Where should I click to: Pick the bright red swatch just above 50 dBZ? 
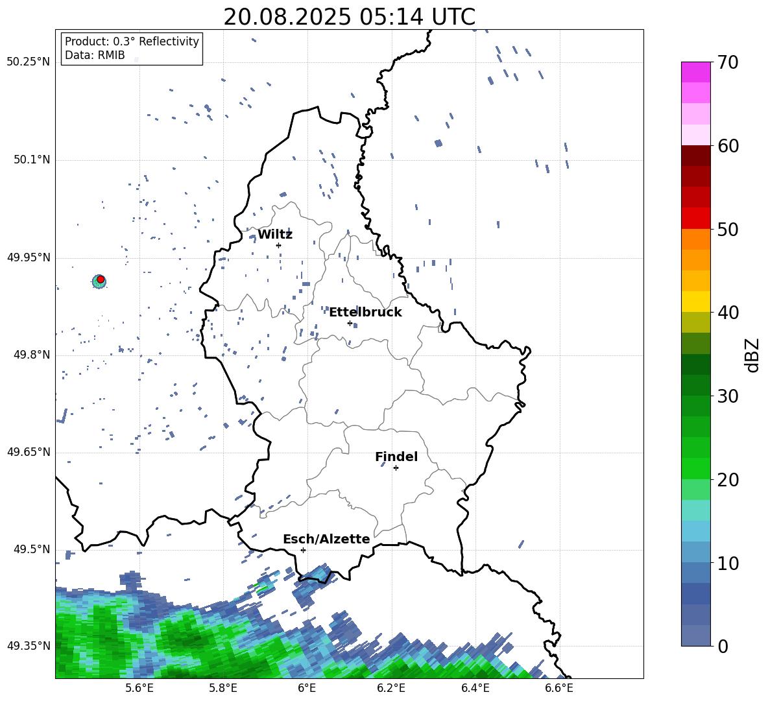695,219
